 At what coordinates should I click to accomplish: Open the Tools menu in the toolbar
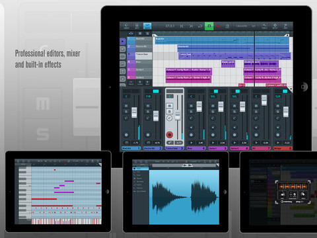click(264, 26)
